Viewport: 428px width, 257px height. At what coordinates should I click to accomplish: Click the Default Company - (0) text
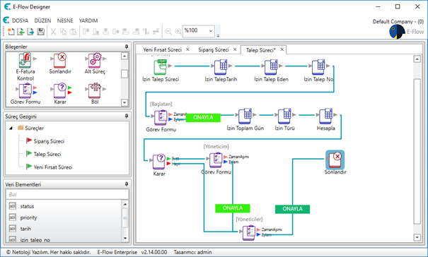point(398,21)
